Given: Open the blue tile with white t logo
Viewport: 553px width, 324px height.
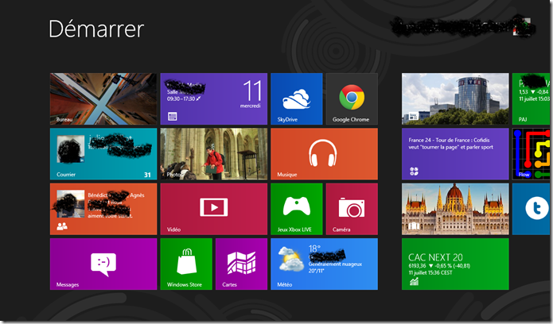Looking at the screenshot, I should coord(532,209).
